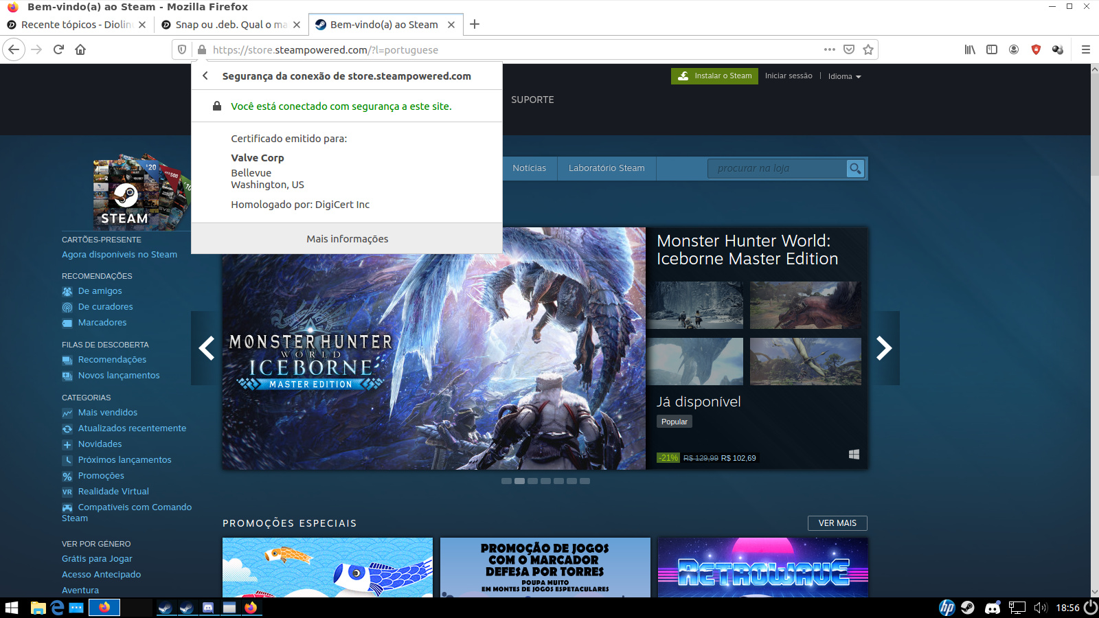1099x618 pixels.
Task: Click the home page icon in toolbar
Action: [x=80, y=49]
